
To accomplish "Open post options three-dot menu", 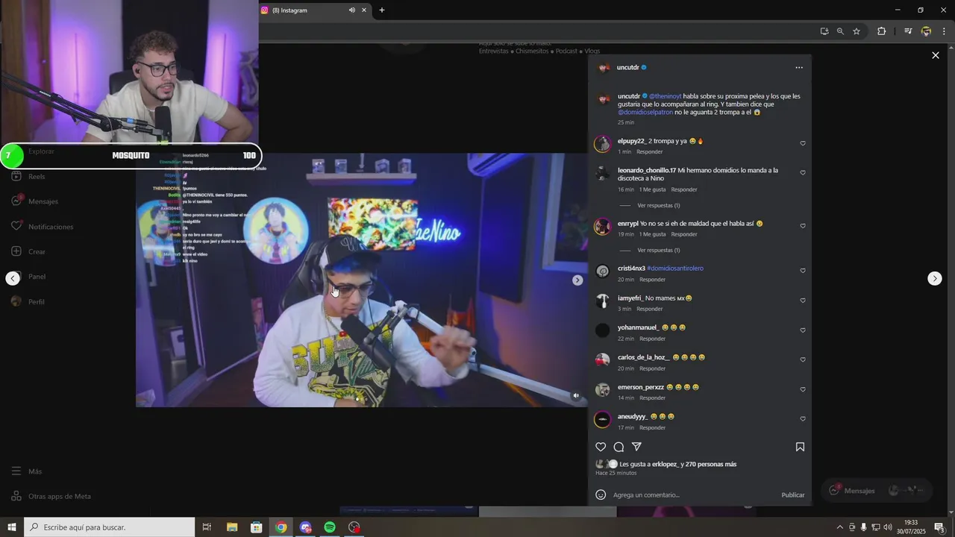I will (799, 67).
